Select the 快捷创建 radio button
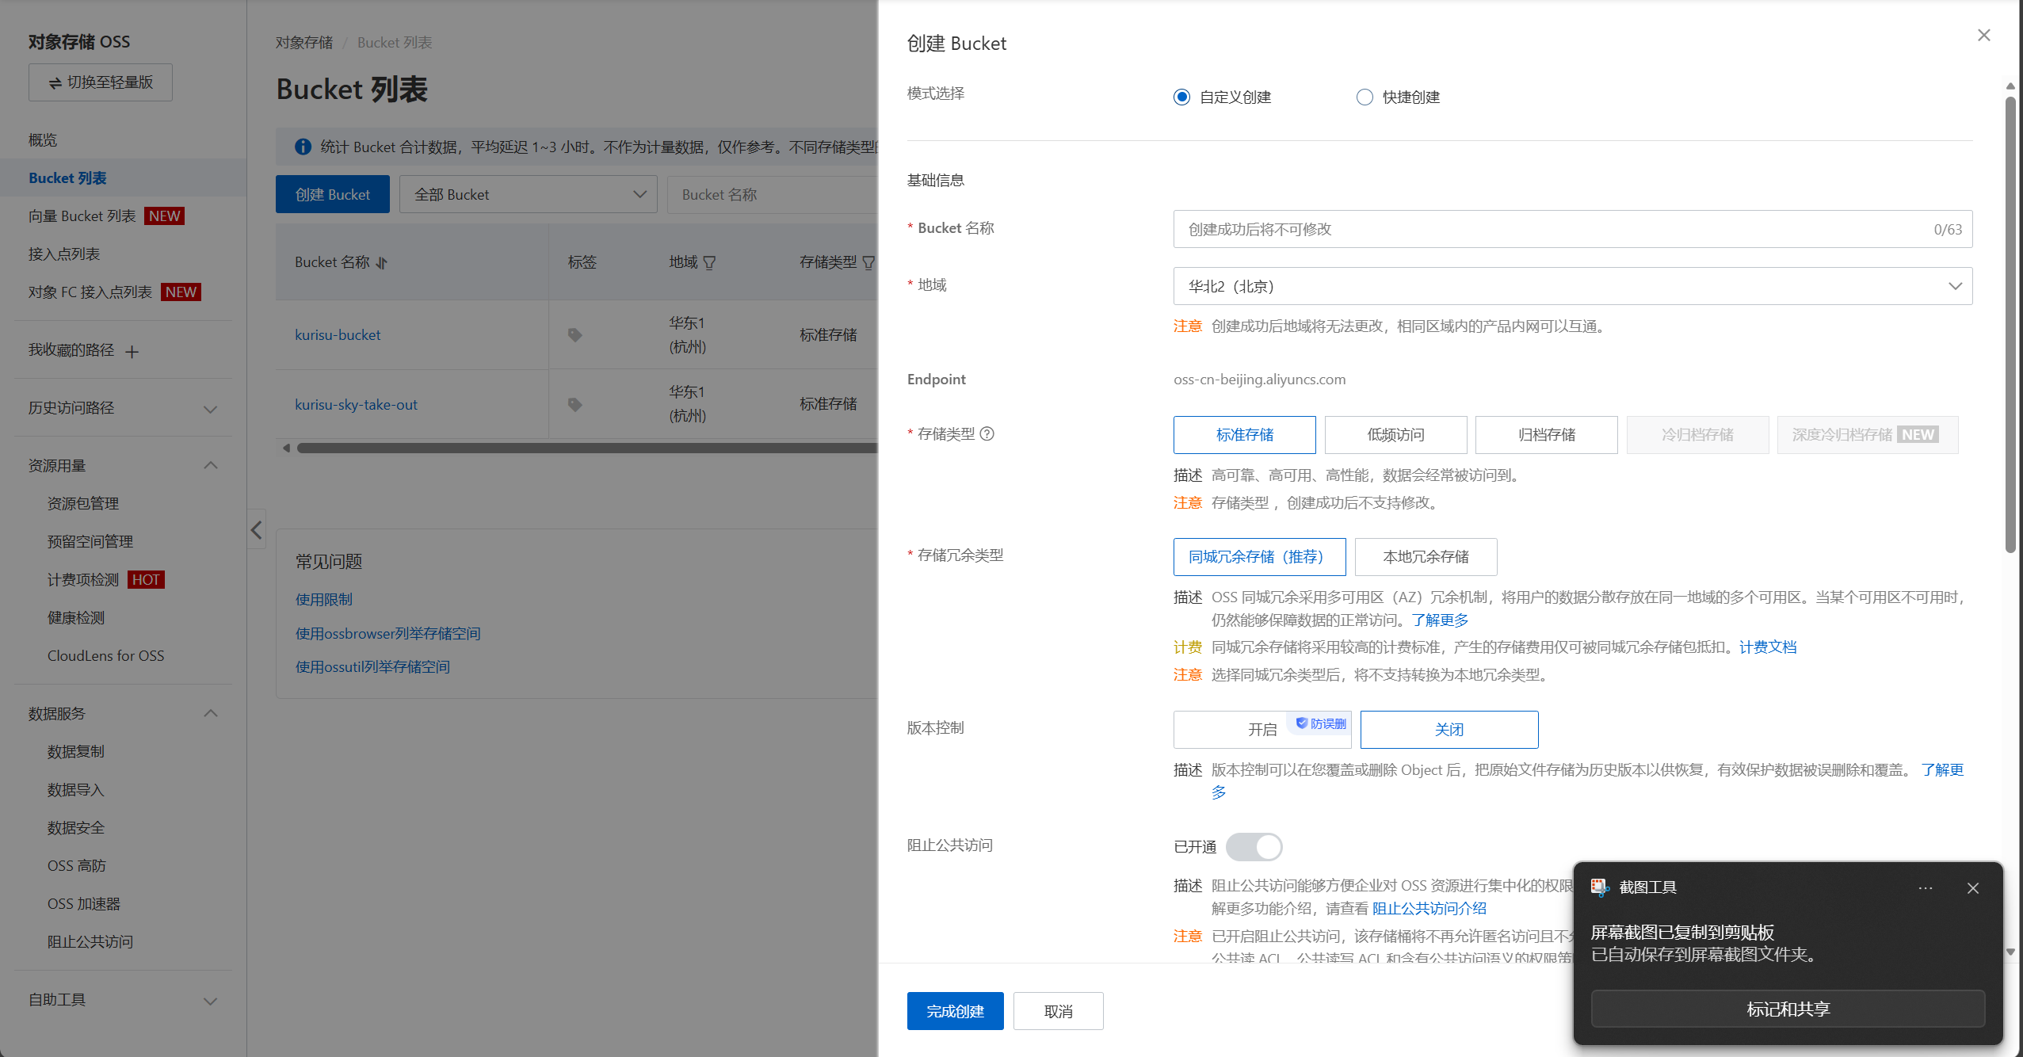2023x1057 pixels. pos(1365,97)
